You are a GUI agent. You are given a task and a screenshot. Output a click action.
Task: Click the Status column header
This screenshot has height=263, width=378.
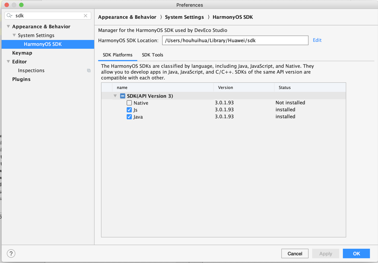click(310, 87)
